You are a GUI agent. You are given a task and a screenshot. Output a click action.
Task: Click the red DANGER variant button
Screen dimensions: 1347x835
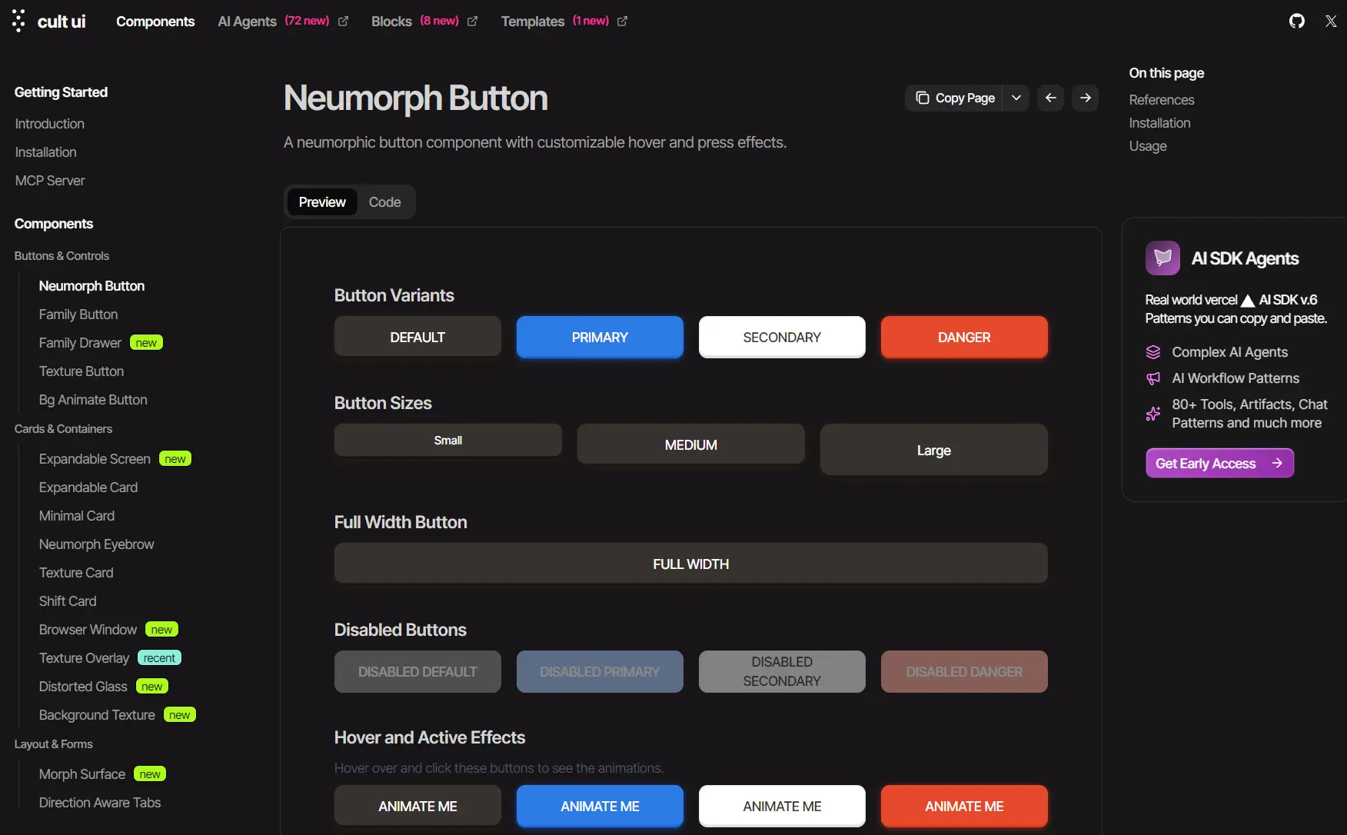(964, 338)
